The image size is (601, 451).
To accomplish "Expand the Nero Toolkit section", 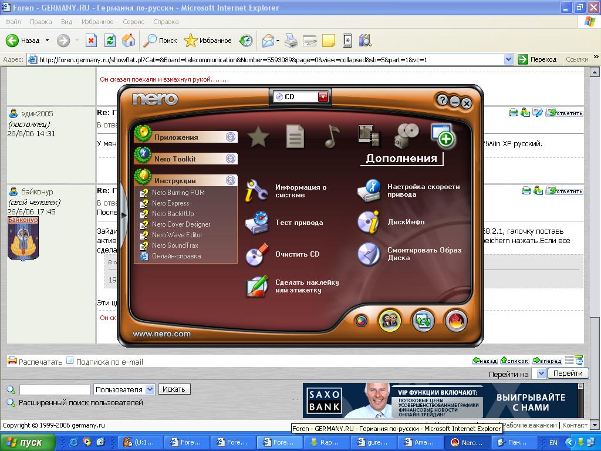I will (x=231, y=159).
